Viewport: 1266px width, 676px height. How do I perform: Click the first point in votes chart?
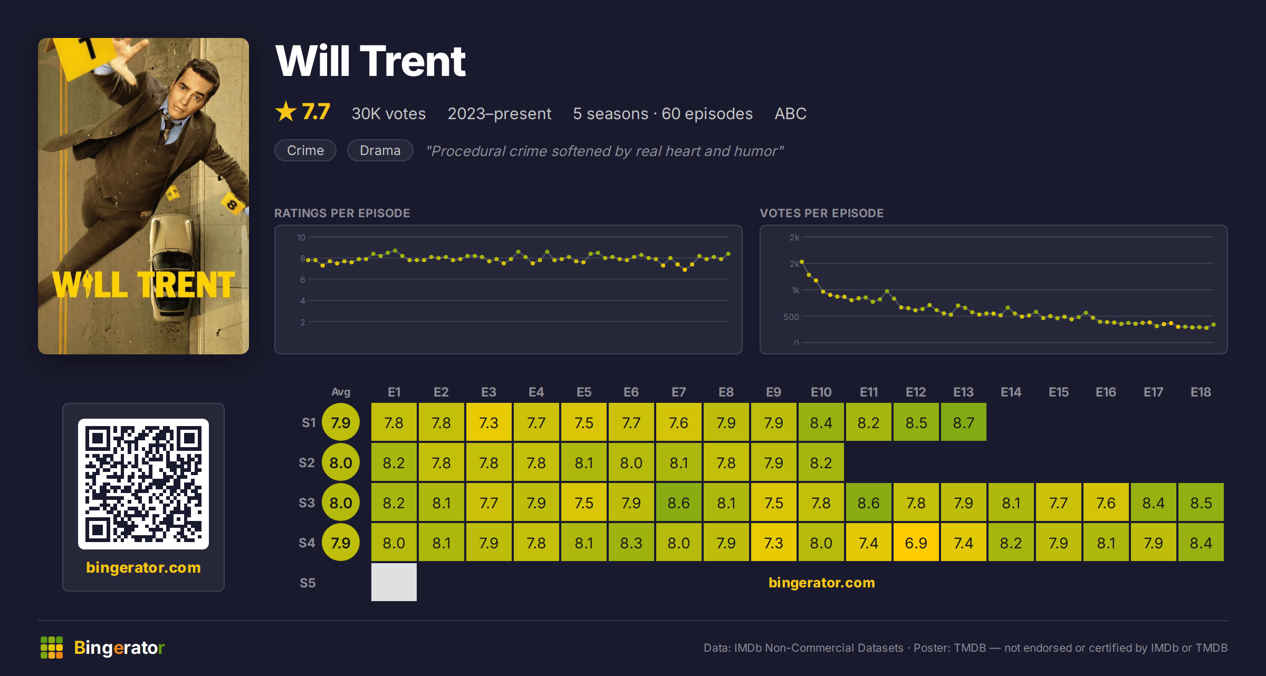click(x=802, y=262)
